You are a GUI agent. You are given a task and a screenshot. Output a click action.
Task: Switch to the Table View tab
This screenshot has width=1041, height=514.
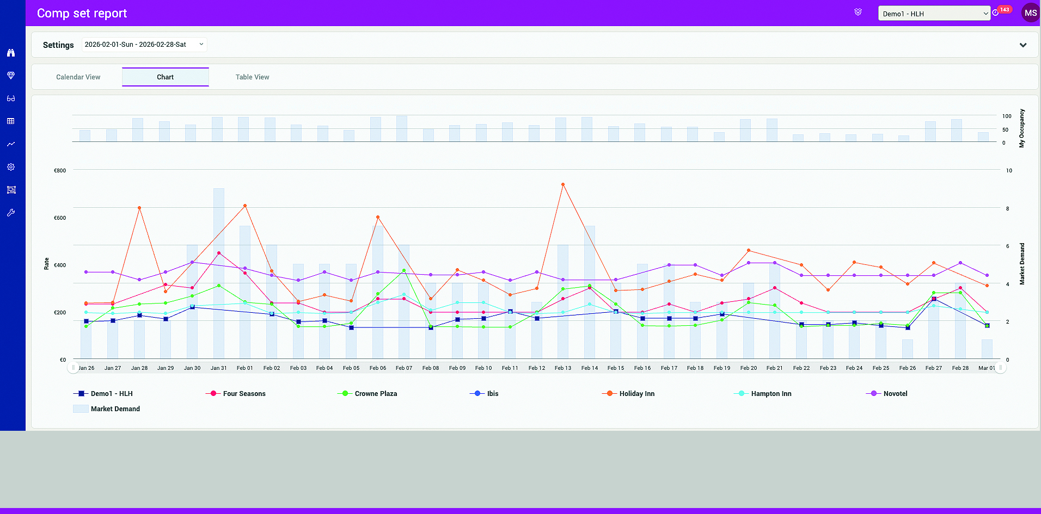point(252,77)
